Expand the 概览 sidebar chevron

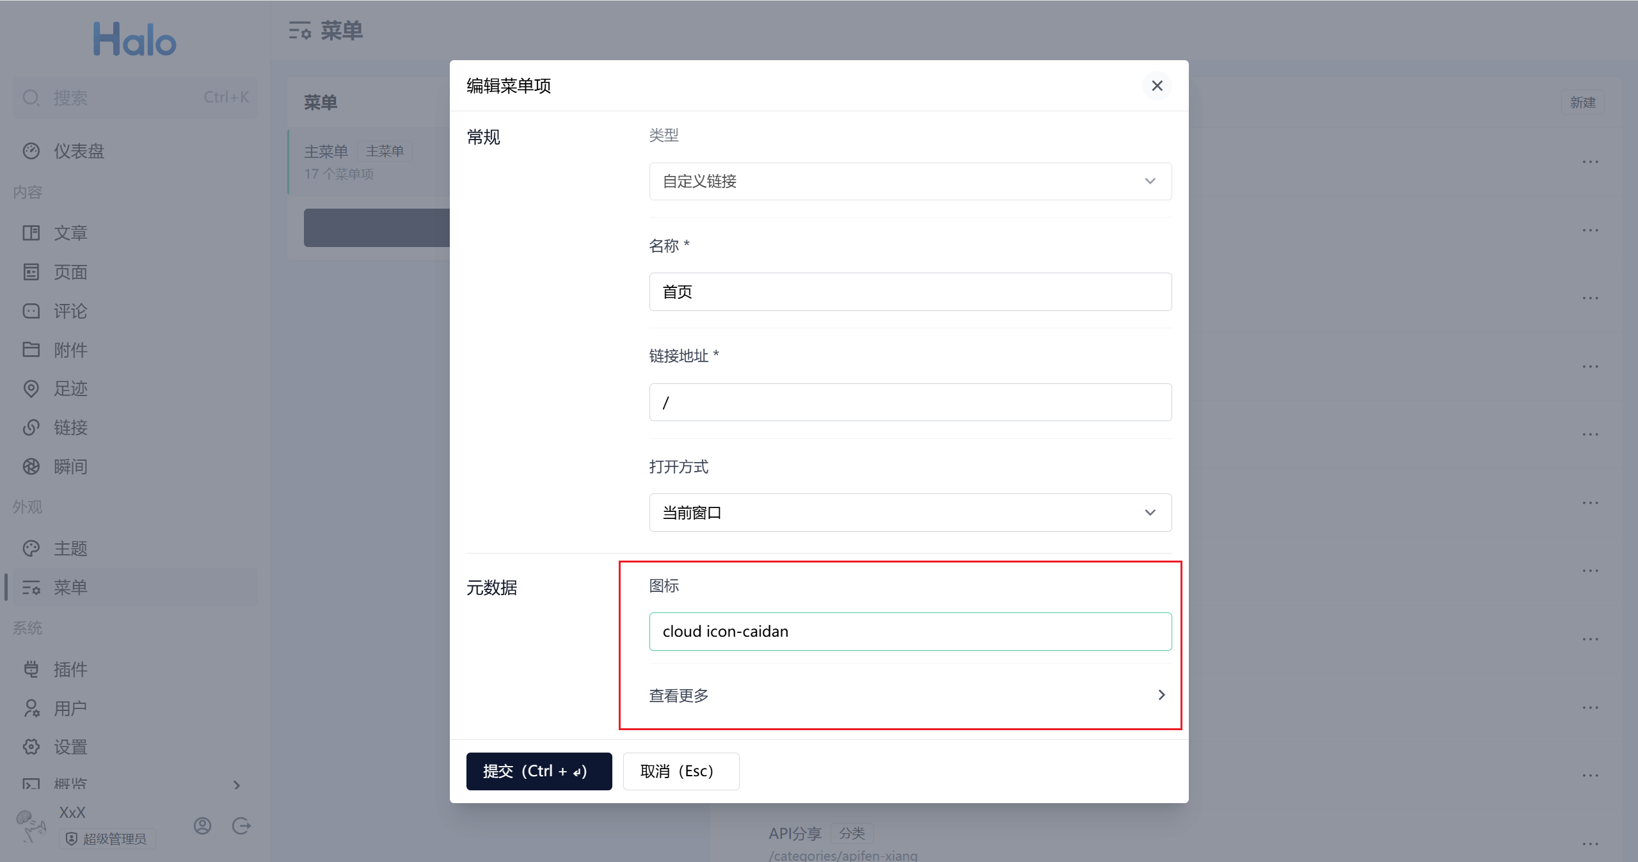(x=237, y=785)
